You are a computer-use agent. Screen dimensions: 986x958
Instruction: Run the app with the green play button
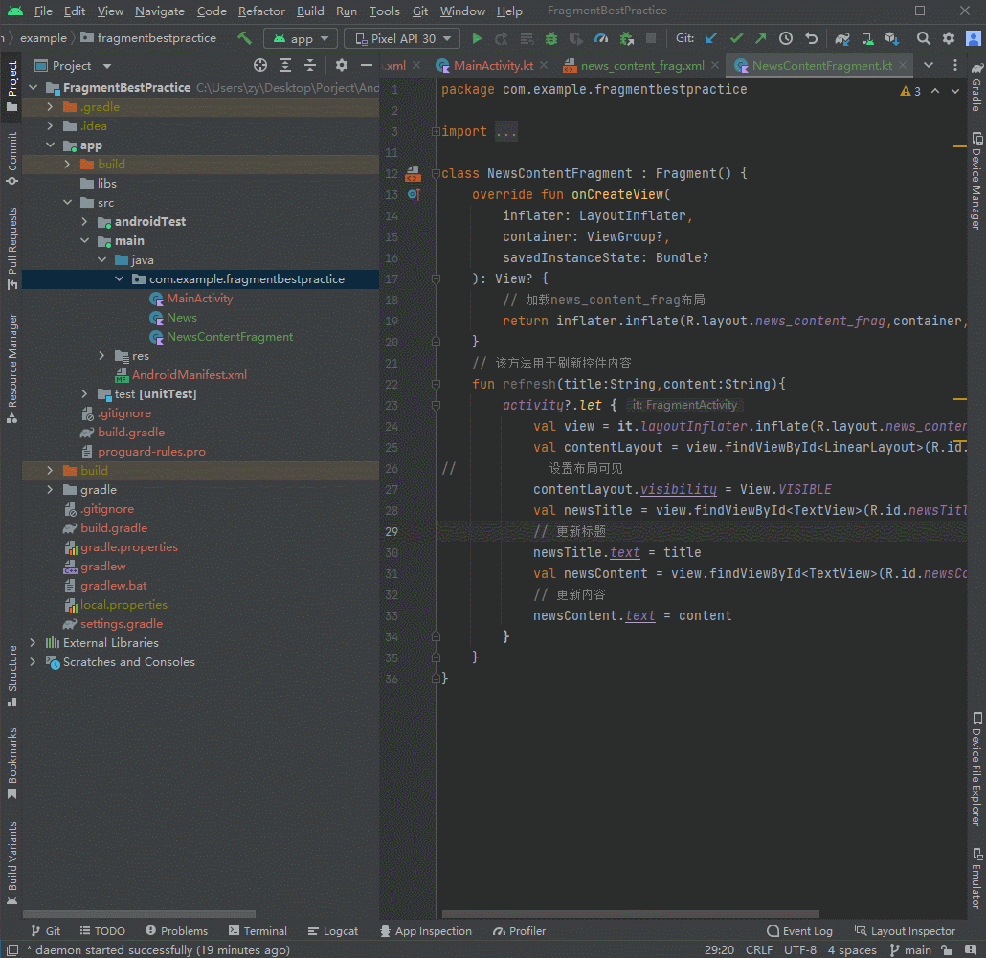point(477,38)
